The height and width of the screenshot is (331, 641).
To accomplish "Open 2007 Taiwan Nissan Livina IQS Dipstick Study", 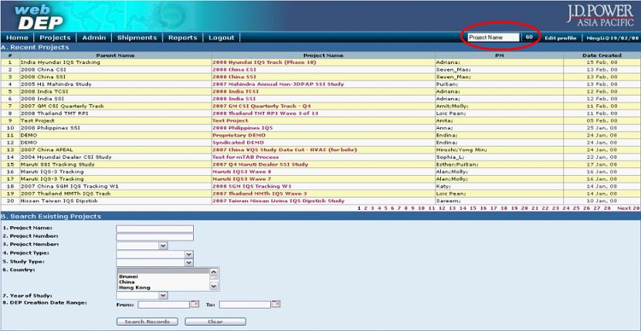I will pos(278,201).
